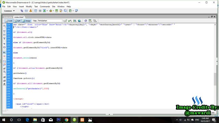This screenshot has width=219, height=123.
Task: Click the Named Anchor icon
Action: point(30,11)
